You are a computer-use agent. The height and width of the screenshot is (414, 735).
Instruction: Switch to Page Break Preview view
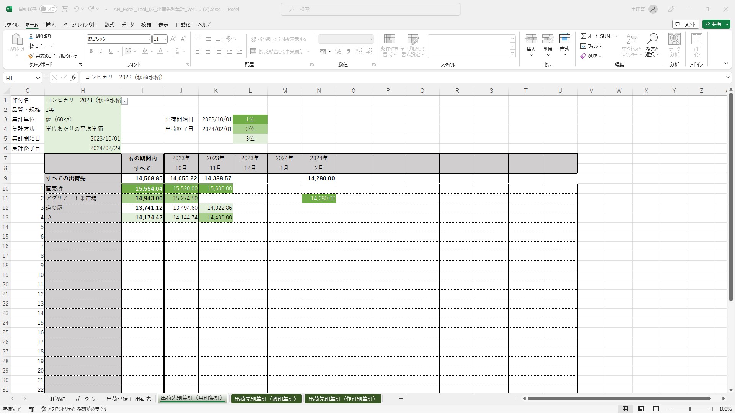(656, 409)
